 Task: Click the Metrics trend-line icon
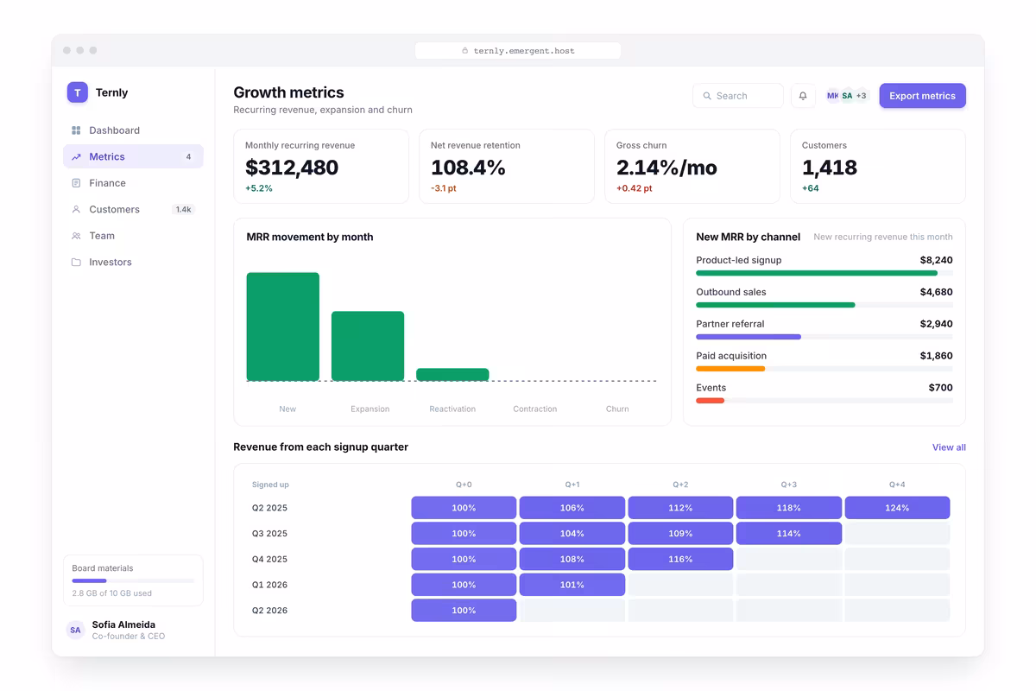coord(76,157)
